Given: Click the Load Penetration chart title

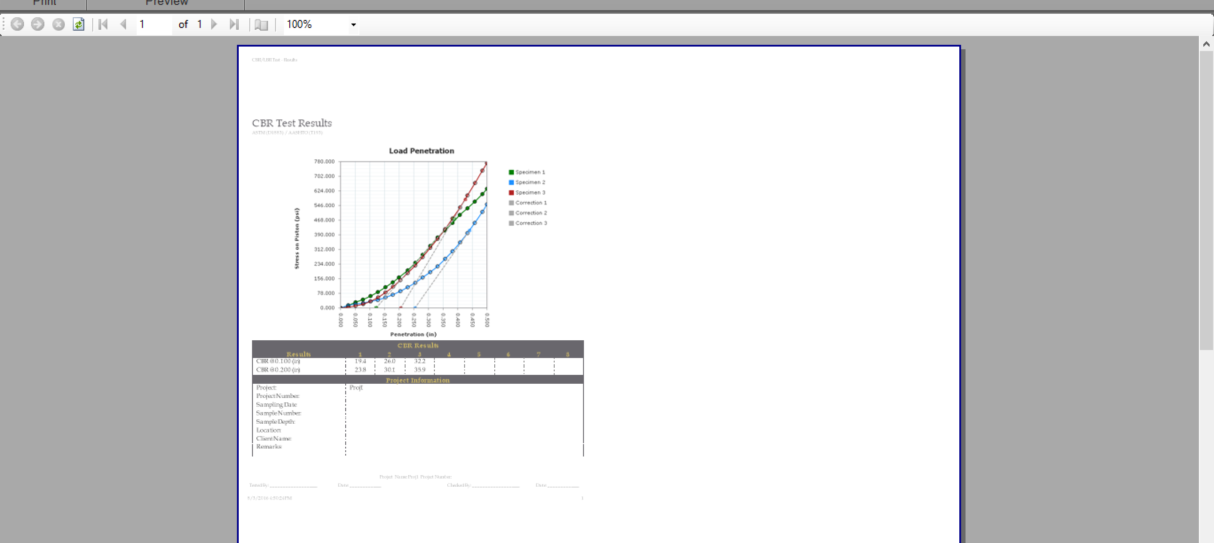Looking at the screenshot, I should [x=422, y=151].
